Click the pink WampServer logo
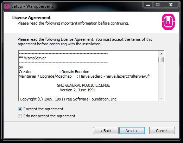The image size is (183, 143). click(168, 22)
